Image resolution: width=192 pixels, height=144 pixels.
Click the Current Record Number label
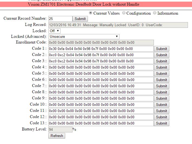25,18
